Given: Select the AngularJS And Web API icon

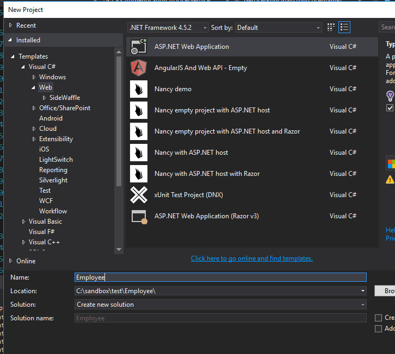Looking at the screenshot, I should tap(139, 68).
